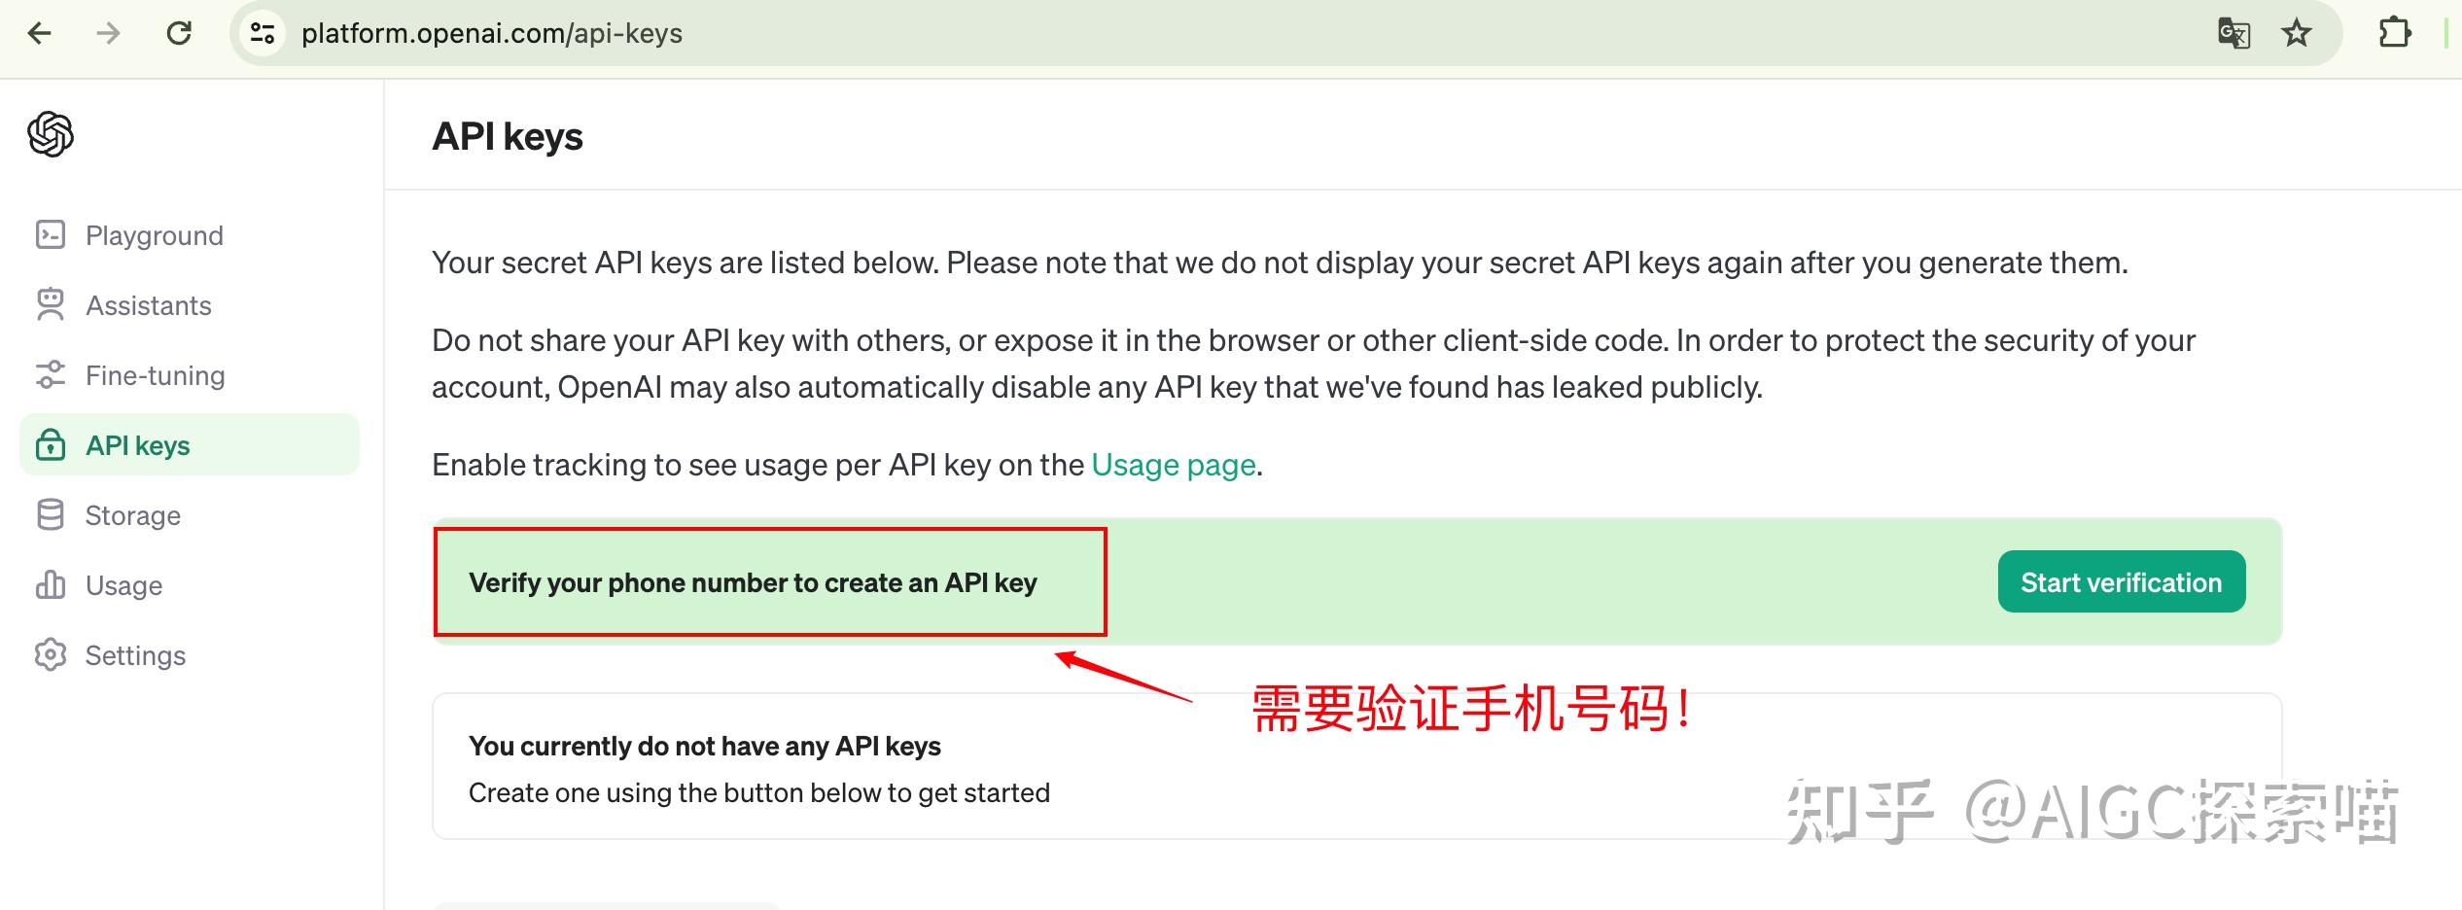The width and height of the screenshot is (2462, 910).
Task: Bookmark this page with the star icon
Action: (2297, 33)
